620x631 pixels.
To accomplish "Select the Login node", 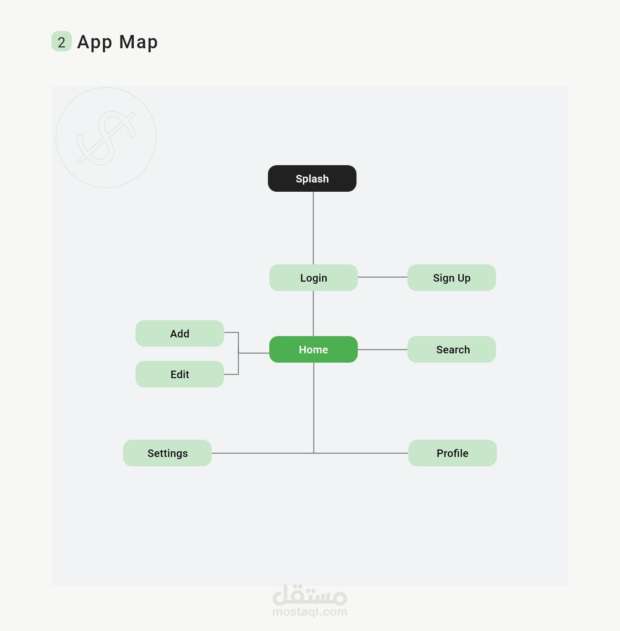I will coord(314,278).
